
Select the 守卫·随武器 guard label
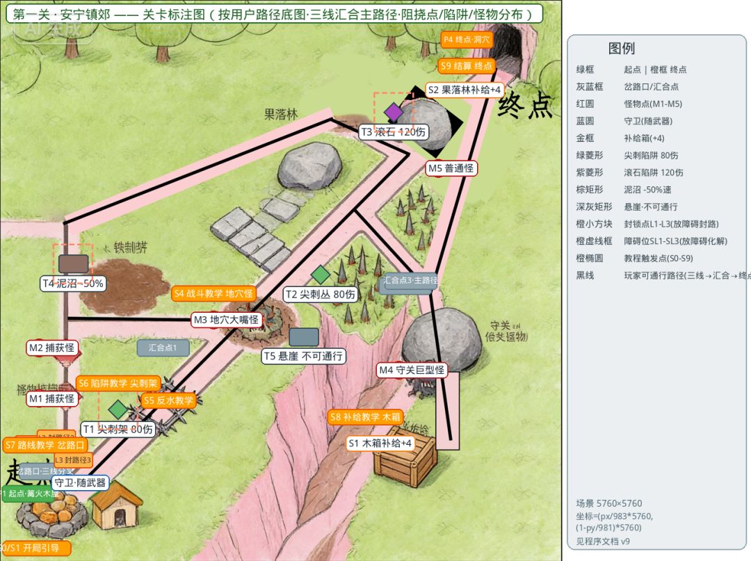[x=80, y=482]
